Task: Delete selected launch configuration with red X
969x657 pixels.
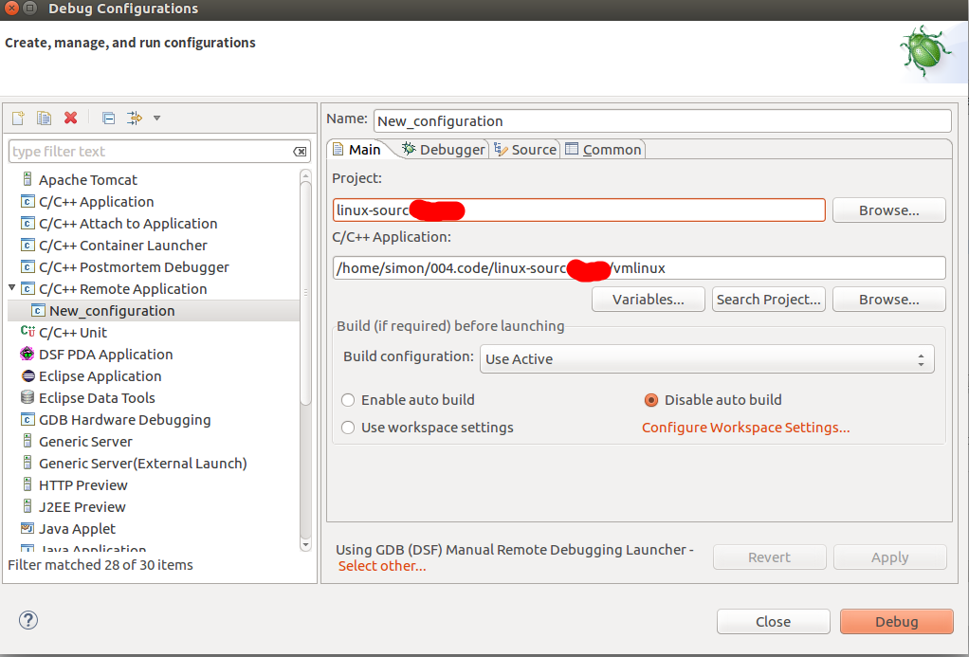Action: [70, 118]
